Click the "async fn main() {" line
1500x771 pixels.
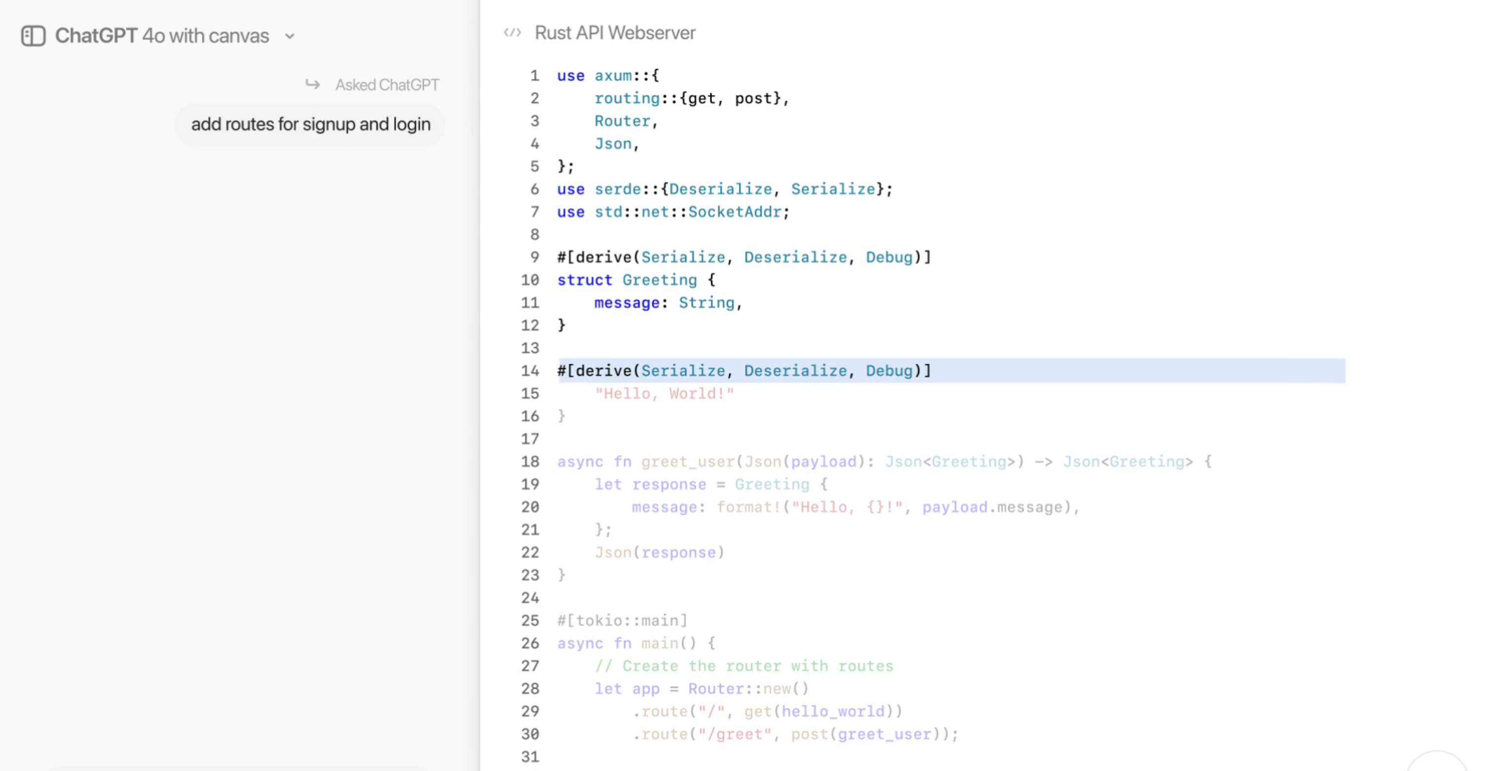tap(637, 643)
